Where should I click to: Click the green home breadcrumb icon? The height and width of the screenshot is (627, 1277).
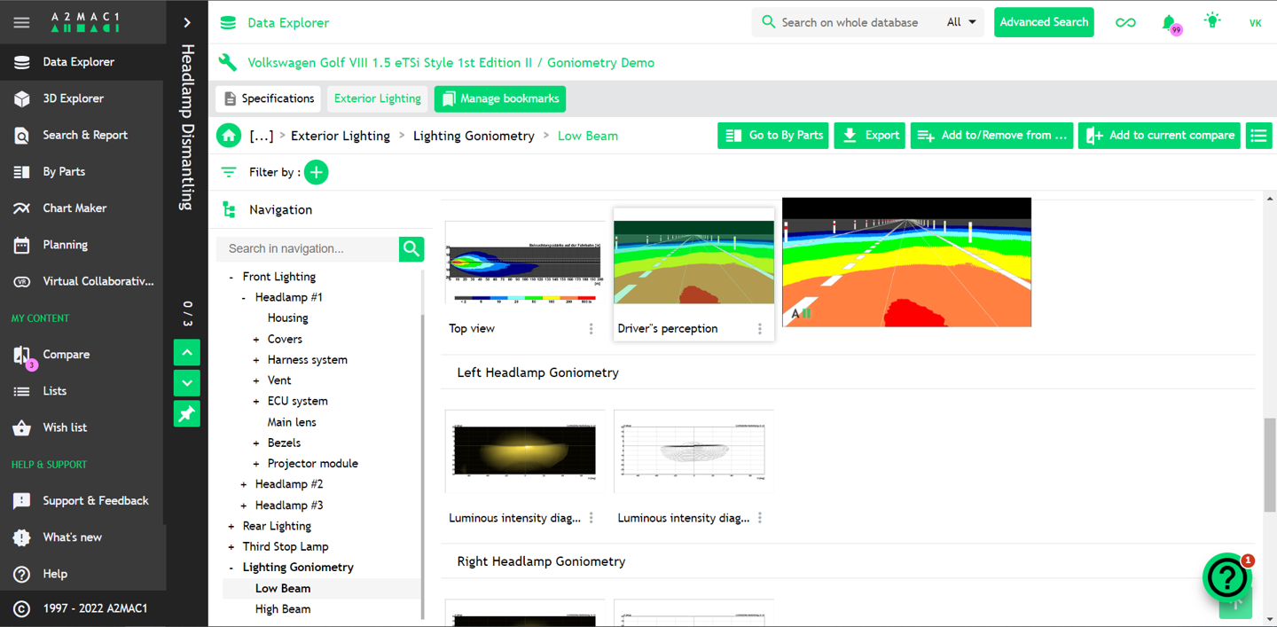click(229, 136)
